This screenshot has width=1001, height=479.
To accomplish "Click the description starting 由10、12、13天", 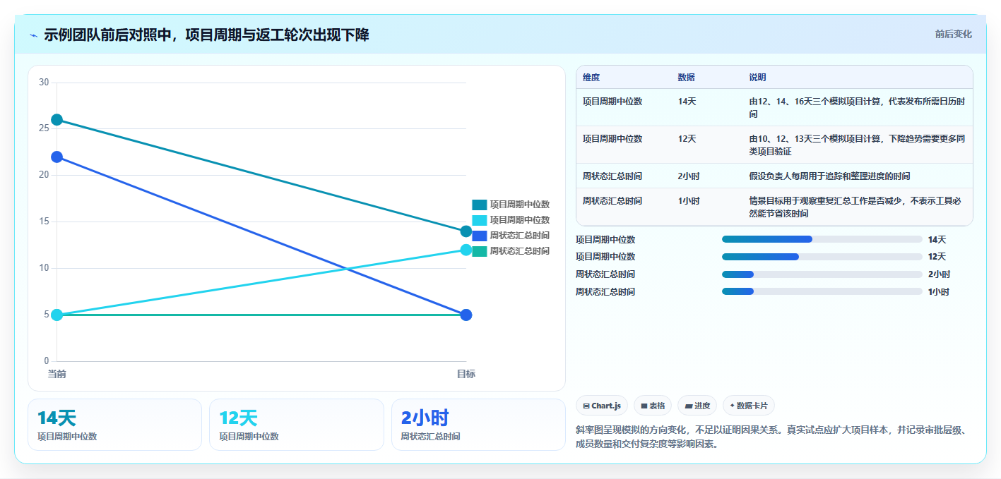I will [857, 145].
